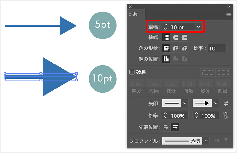Decrease end arrowhead scale stepper
237x153 pixels.
tap(196, 117)
